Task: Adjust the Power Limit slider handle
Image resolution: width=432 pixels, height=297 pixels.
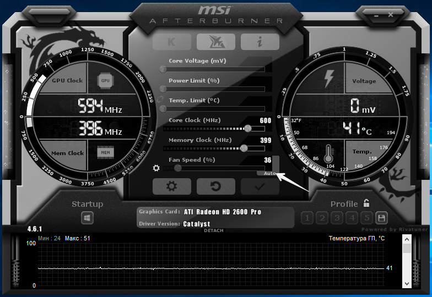Action: pos(163,89)
